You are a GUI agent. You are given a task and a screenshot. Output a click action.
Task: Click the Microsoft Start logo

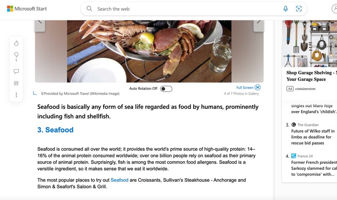click(x=27, y=9)
